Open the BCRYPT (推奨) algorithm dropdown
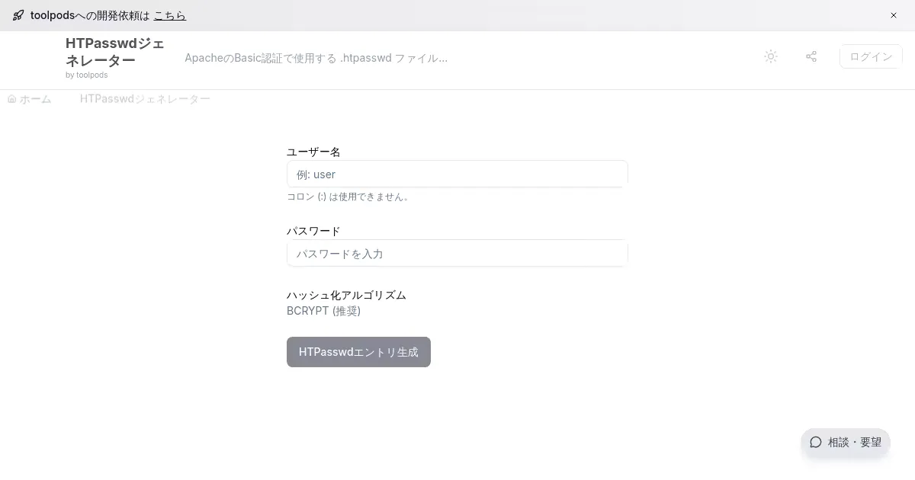This screenshot has height=480, width=915. [324, 311]
